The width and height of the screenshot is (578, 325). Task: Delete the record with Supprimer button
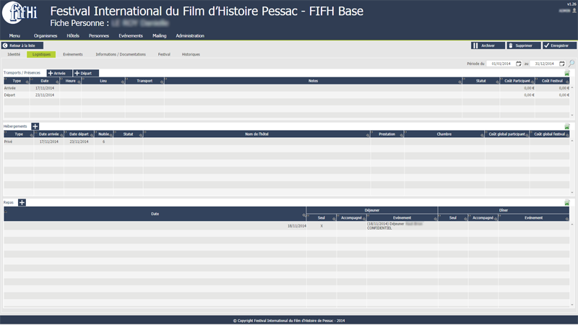pyautogui.click(x=523, y=45)
